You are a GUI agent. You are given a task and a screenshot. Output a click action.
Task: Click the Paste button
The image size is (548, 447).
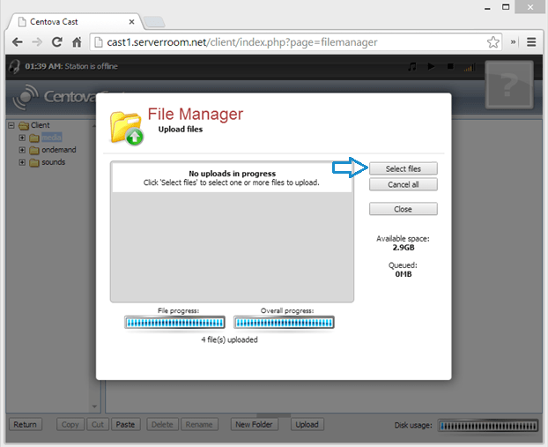(x=125, y=424)
